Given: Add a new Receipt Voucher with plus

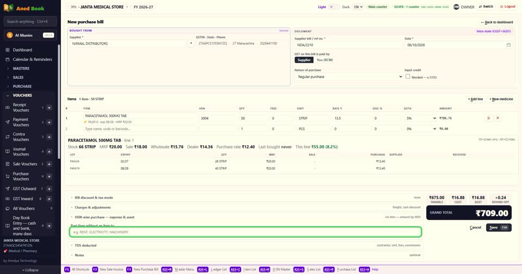Looking at the screenshot, I should click(49, 108).
